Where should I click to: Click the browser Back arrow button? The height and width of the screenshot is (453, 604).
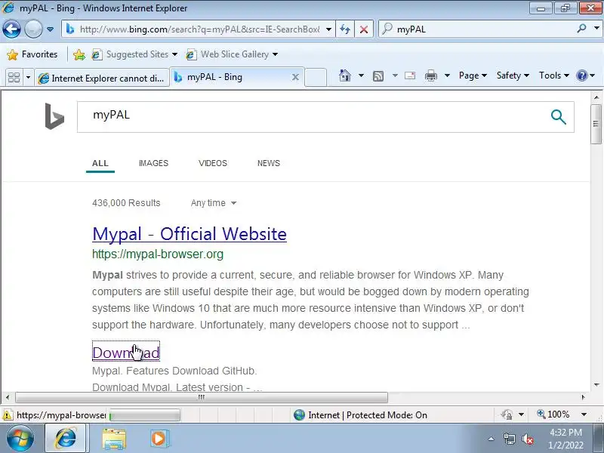click(11, 29)
